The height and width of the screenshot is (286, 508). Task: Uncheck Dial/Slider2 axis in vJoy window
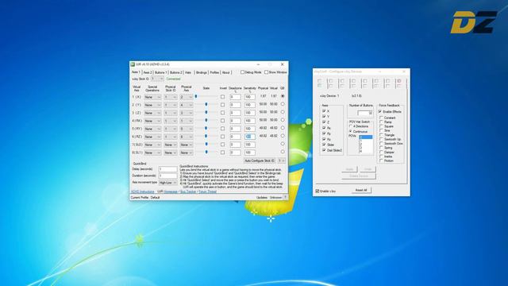(x=324, y=150)
